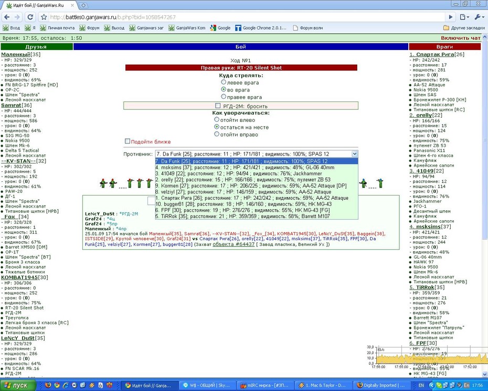Click the Друзья column header
Viewport: 488px width, 391px height.
coord(37,47)
